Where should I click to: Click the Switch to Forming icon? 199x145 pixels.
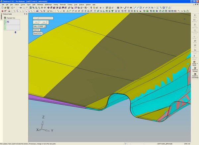[195, 68]
